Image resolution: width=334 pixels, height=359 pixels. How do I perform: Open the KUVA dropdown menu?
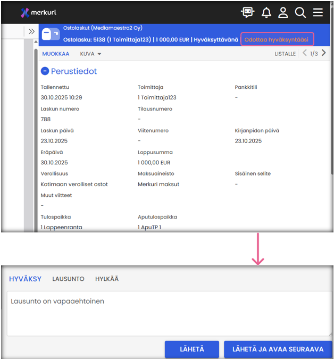click(90, 54)
